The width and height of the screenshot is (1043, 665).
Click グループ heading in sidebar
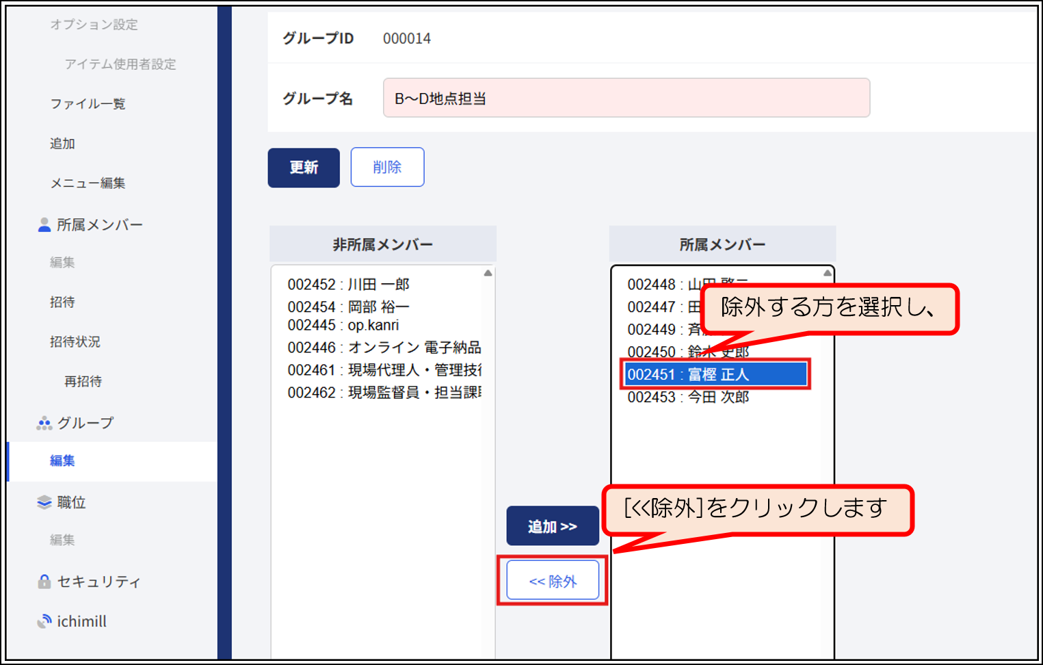pyautogui.click(x=85, y=423)
